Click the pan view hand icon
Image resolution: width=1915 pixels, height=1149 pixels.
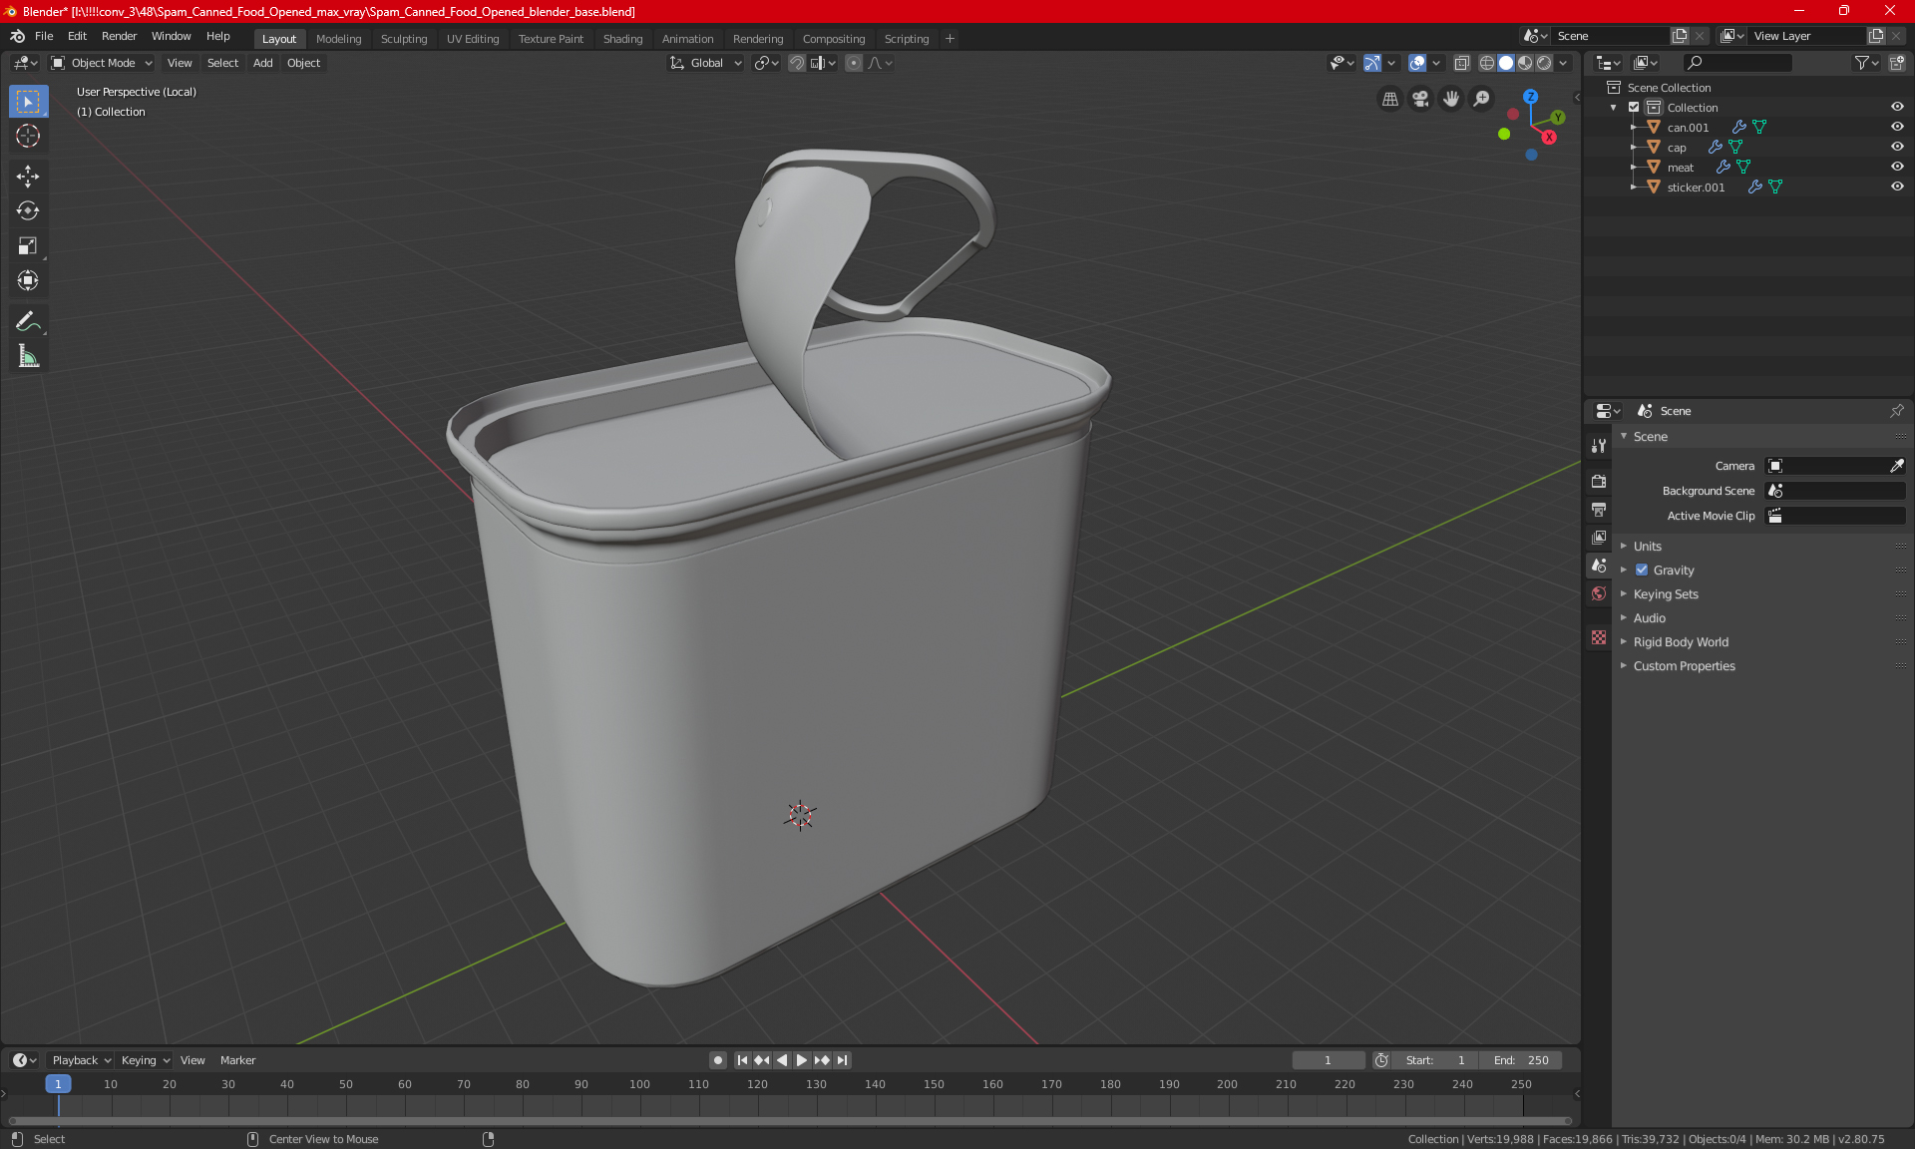[x=1451, y=99]
